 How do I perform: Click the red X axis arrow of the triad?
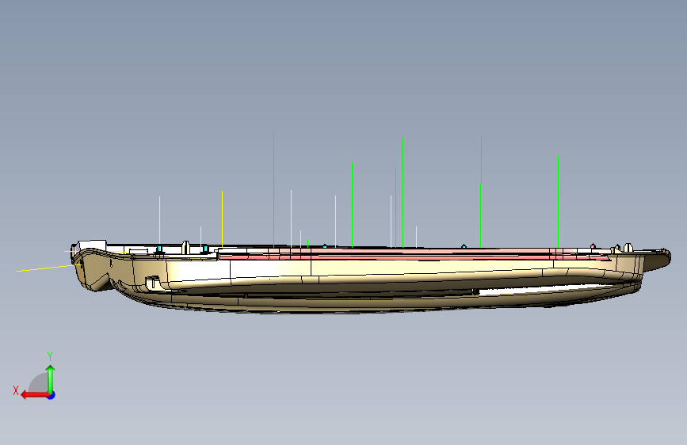[x=34, y=395]
